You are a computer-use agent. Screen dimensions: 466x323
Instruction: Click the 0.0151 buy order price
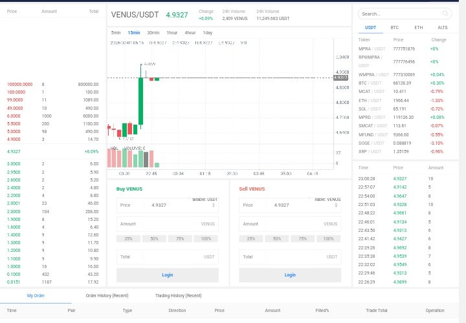[x=14, y=282]
